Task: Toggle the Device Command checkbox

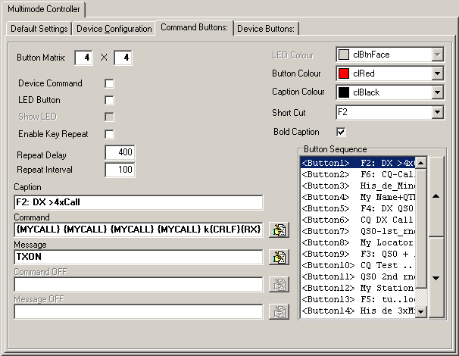Action: [109, 83]
